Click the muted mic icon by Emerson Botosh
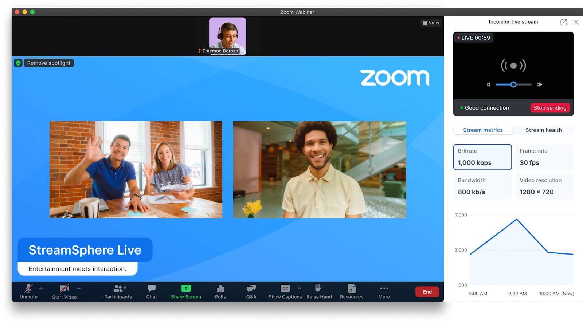This screenshot has width=583, height=323. tap(199, 51)
